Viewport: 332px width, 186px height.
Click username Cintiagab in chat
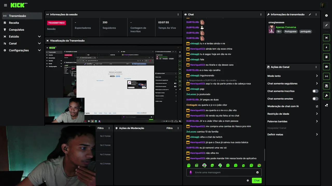point(192,105)
